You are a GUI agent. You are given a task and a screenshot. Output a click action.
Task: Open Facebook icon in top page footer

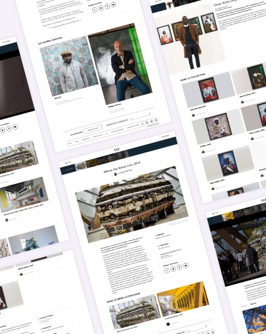pyautogui.click(x=143, y=124)
